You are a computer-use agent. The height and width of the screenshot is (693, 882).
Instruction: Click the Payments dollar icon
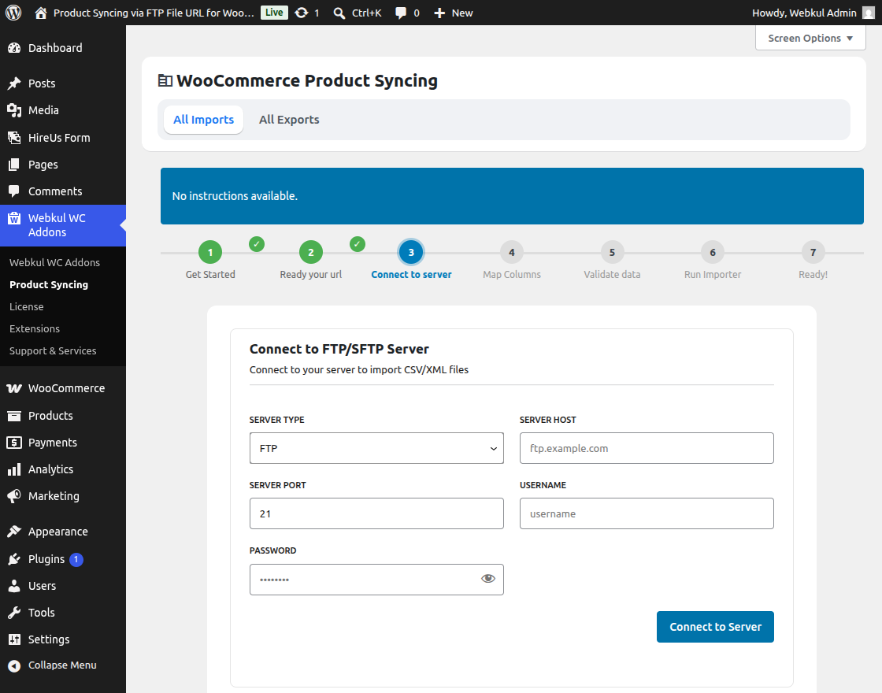coord(14,443)
